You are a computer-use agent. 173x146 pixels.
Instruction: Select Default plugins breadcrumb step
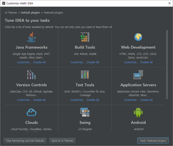[x=31, y=13]
